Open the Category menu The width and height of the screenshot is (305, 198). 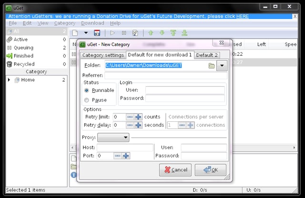[65, 23]
